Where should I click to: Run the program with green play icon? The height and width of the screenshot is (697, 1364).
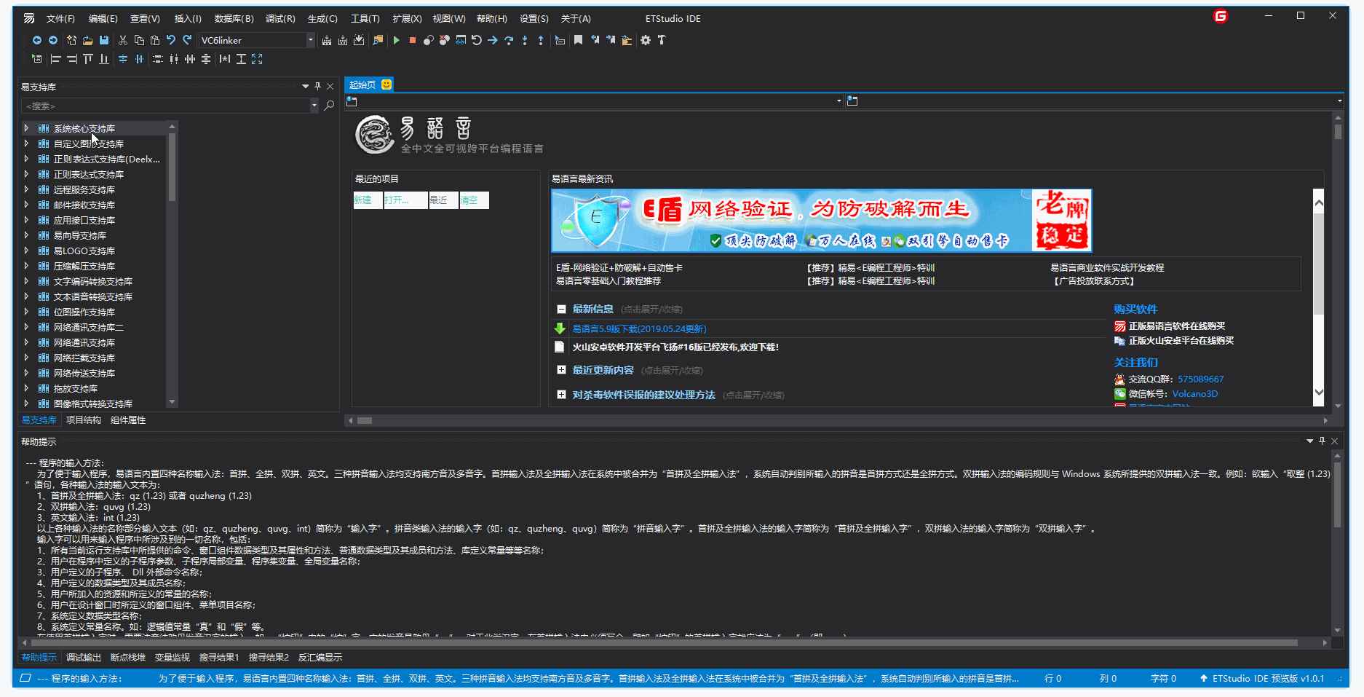click(x=396, y=40)
